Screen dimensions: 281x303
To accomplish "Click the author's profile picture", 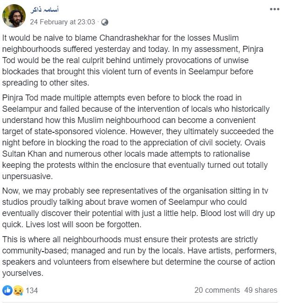I will pos(14,15).
